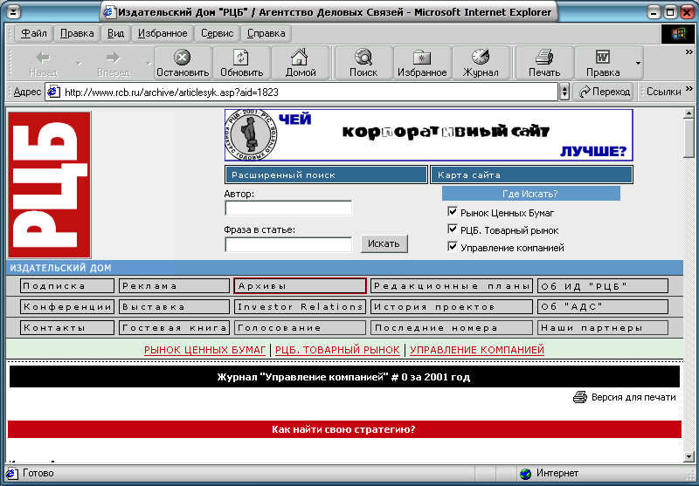Click the Edit (Правка) Word icon

pos(603,58)
